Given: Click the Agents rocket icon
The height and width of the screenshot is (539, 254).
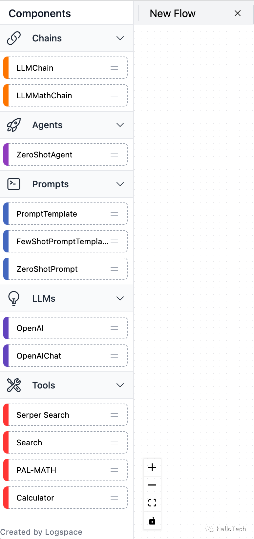Looking at the screenshot, I should point(14,125).
